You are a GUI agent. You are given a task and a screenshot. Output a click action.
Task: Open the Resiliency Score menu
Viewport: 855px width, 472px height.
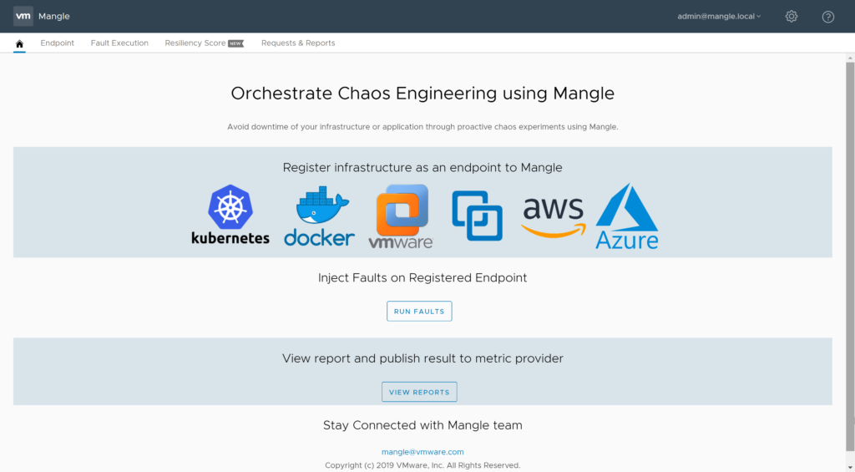[195, 43]
